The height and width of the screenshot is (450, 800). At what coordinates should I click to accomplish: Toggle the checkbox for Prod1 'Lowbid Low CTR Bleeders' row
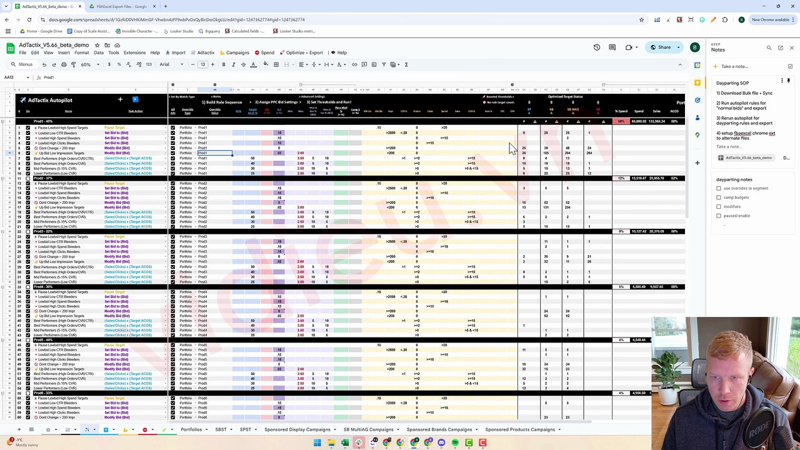[x=28, y=133]
